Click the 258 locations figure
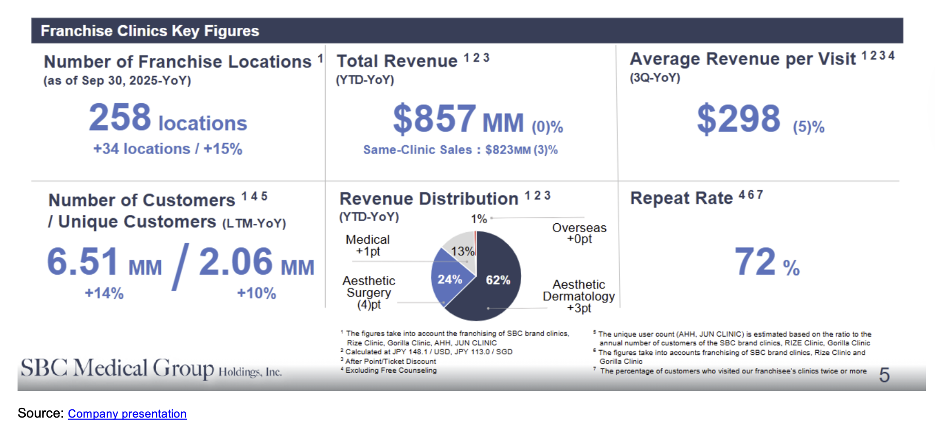Image resolution: width=935 pixels, height=431 pixels. point(168,118)
